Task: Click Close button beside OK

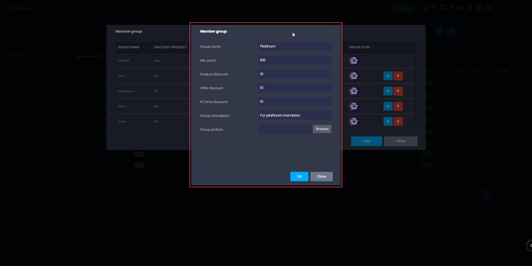Action: click(321, 177)
